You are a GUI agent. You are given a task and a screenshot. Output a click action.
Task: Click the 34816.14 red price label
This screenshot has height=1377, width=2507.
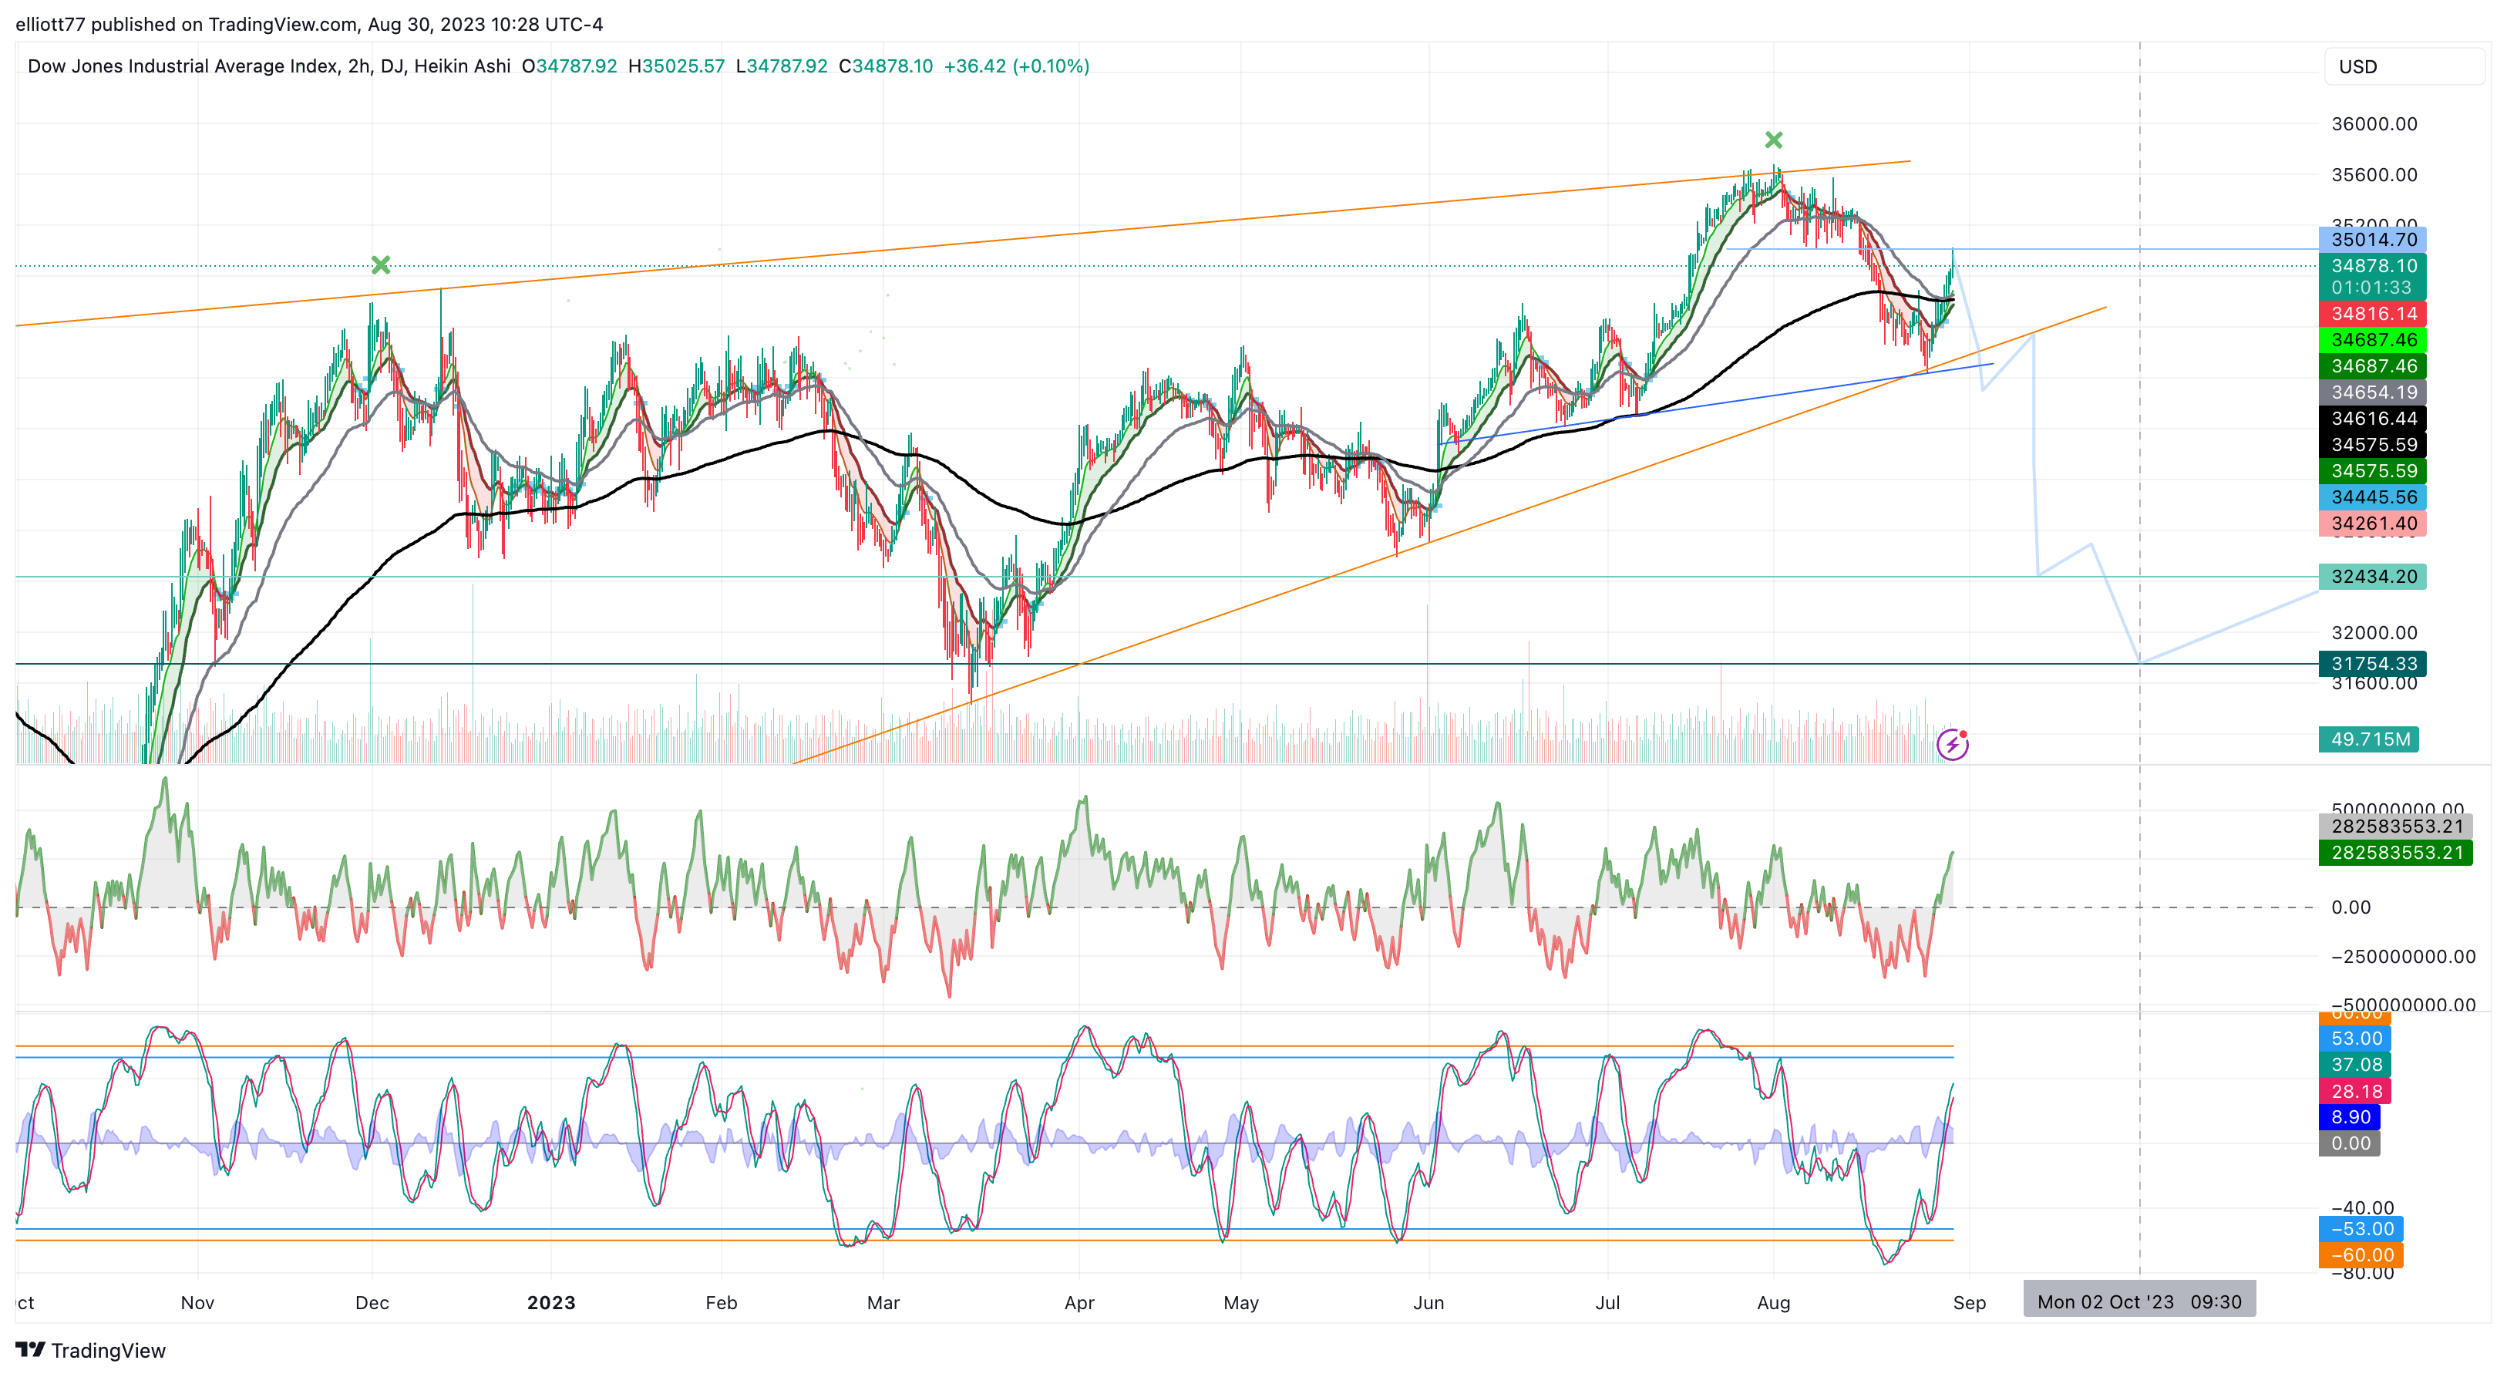pos(2373,313)
